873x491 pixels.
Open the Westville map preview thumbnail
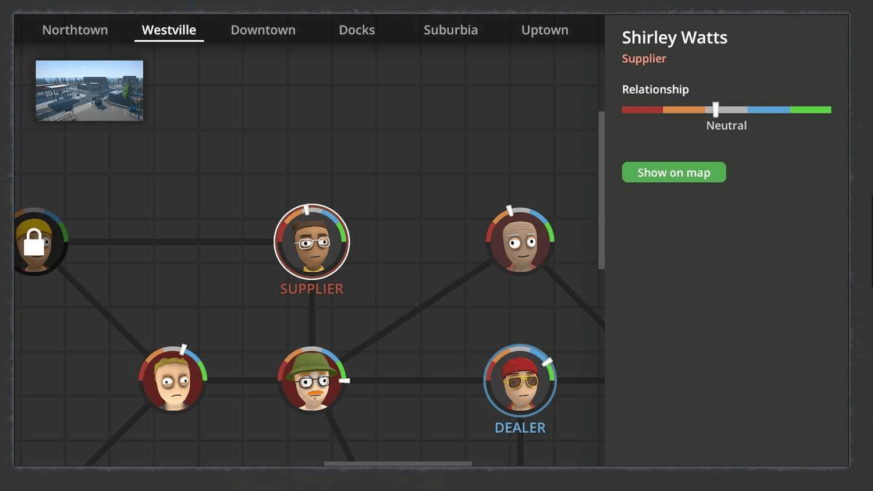click(89, 90)
